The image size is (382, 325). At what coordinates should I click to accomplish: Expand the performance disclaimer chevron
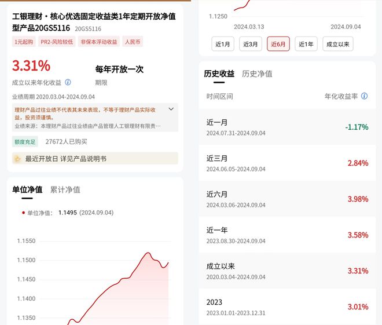tap(171, 109)
